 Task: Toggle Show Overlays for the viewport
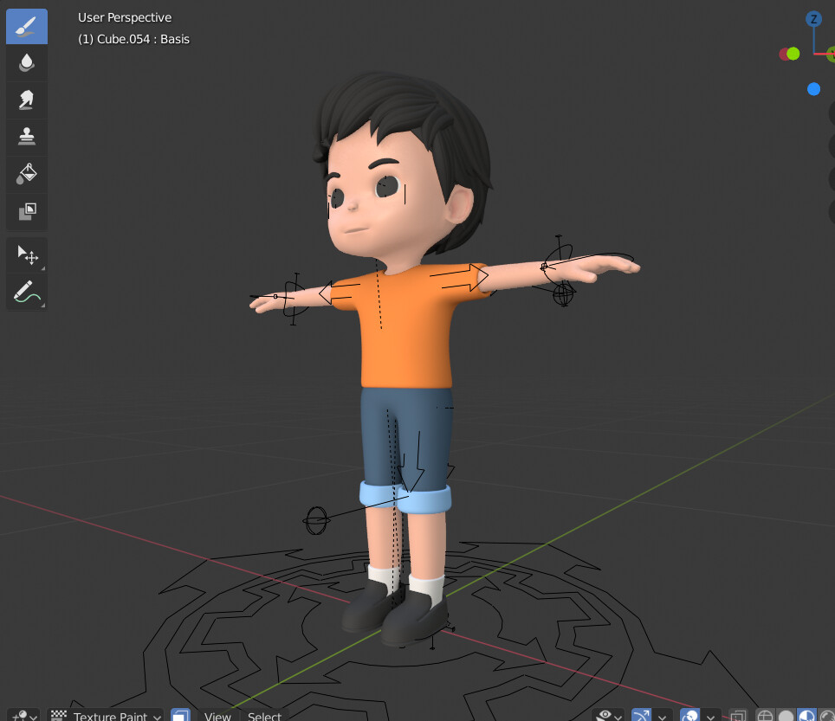(x=689, y=716)
